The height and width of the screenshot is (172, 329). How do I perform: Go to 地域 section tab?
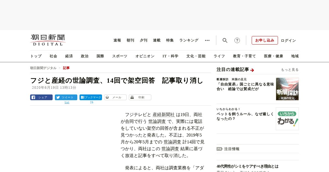(295, 56)
